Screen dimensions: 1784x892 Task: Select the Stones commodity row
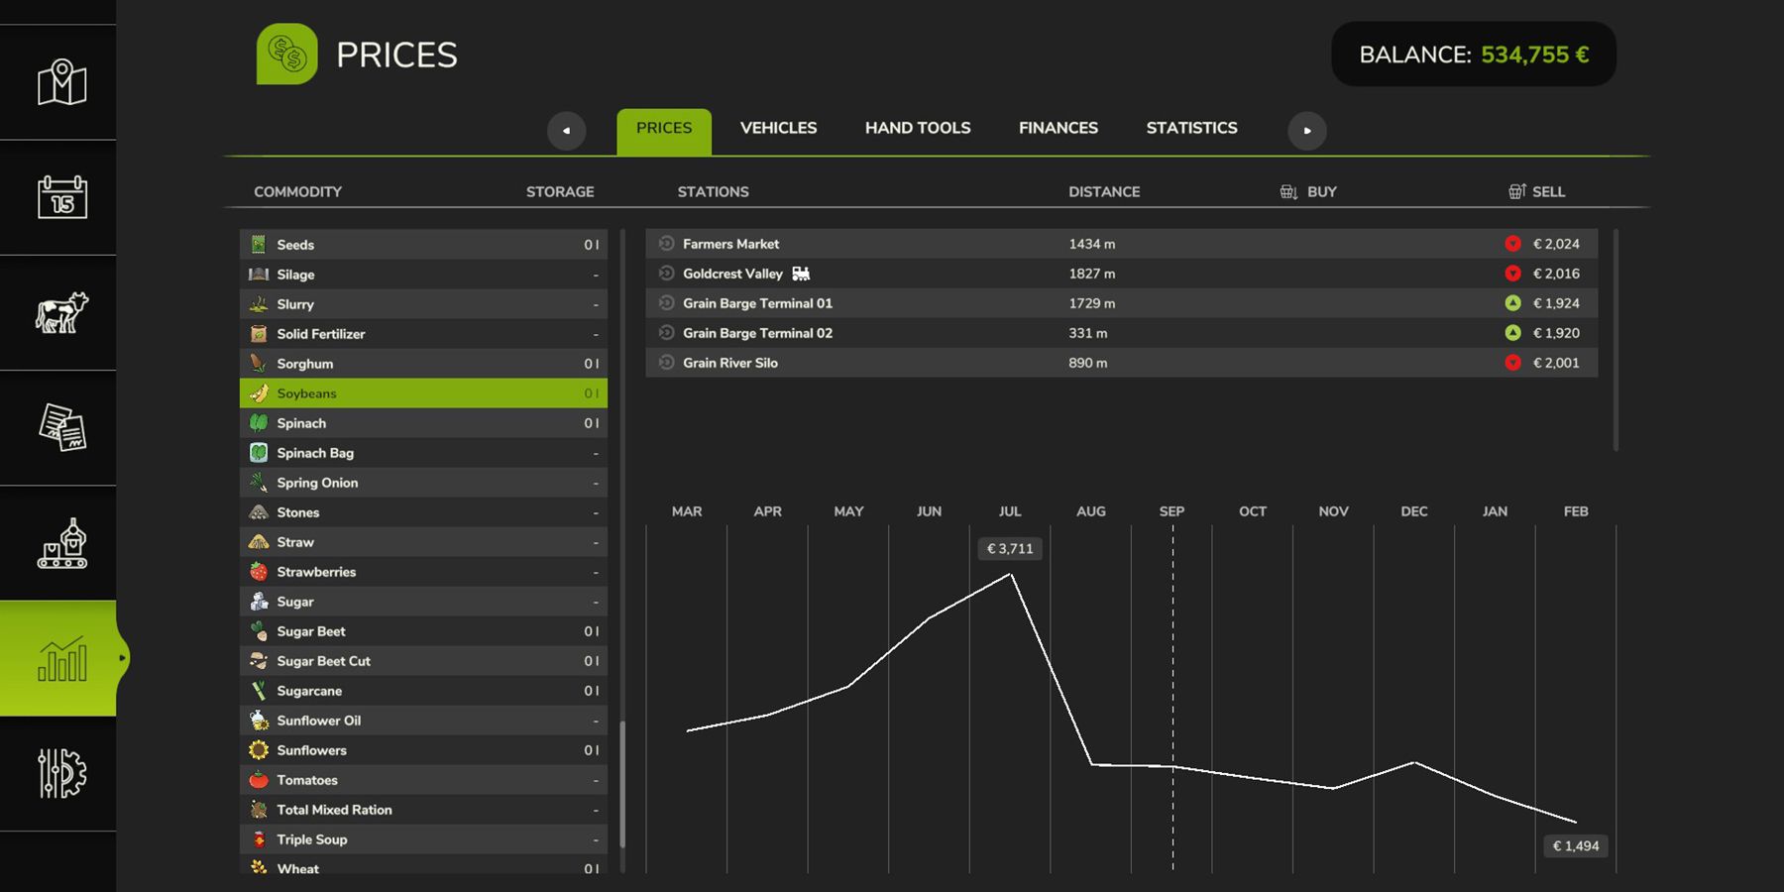coord(423,512)
